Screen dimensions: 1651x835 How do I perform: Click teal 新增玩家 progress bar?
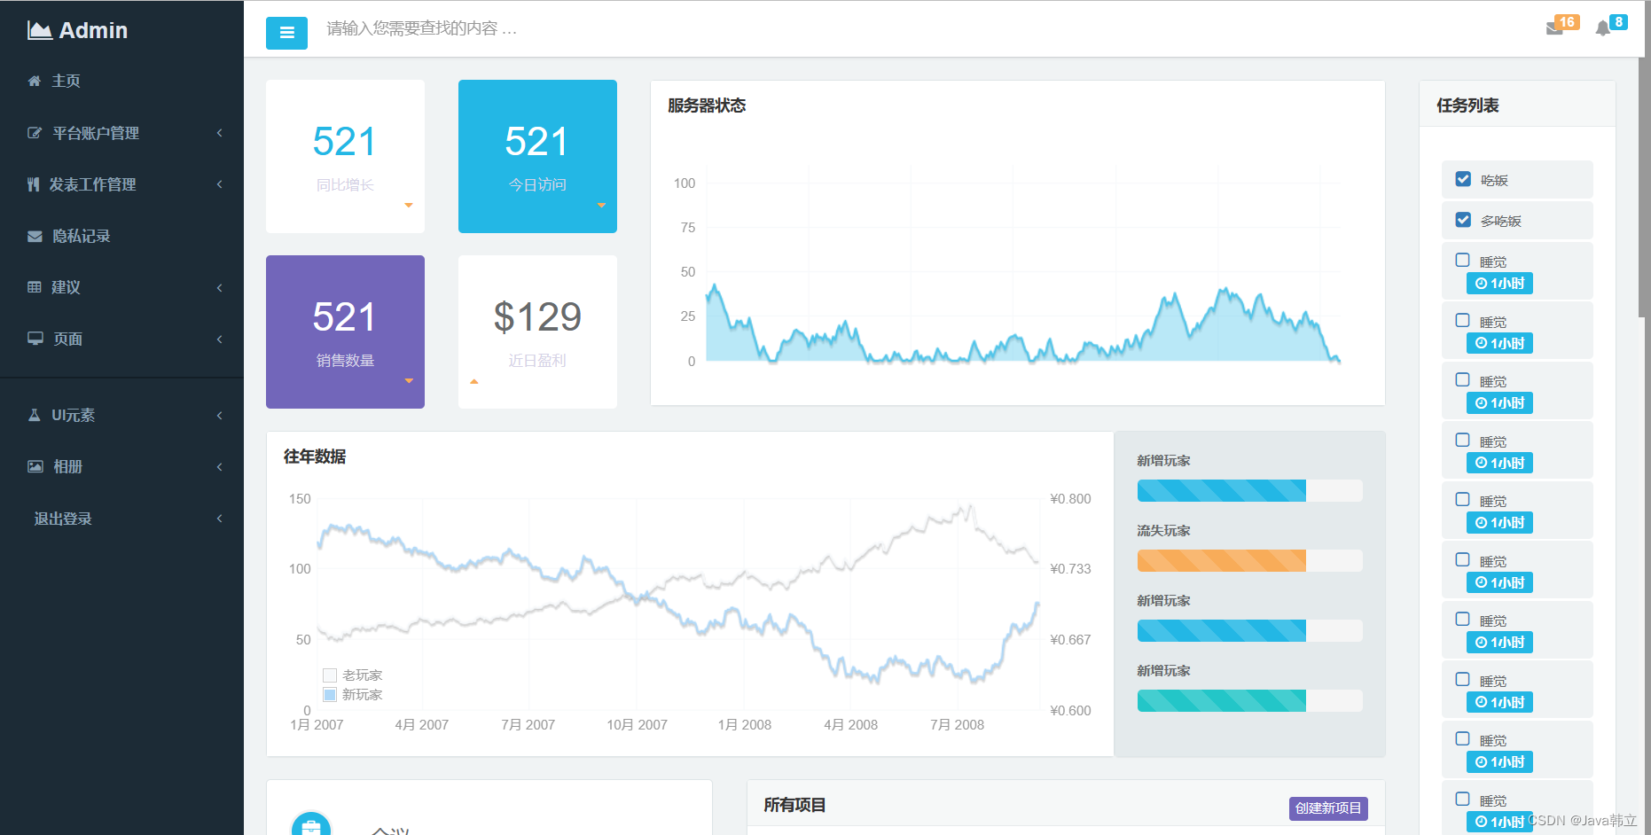(1249, 700)
